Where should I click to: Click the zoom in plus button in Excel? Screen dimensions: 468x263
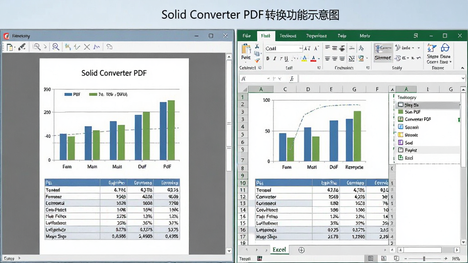(446, 258)
